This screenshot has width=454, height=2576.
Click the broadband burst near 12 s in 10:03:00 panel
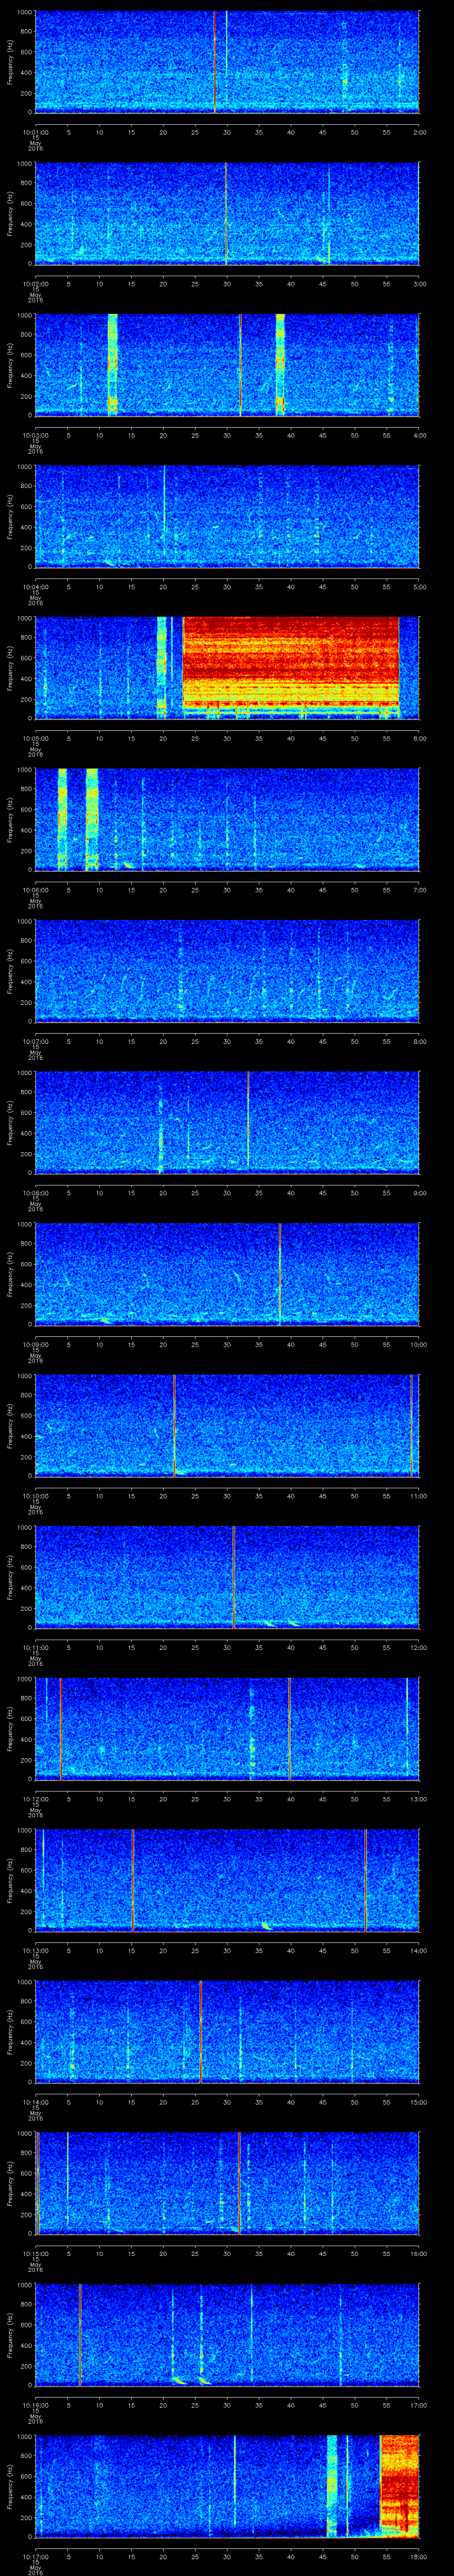pos(112,364)
